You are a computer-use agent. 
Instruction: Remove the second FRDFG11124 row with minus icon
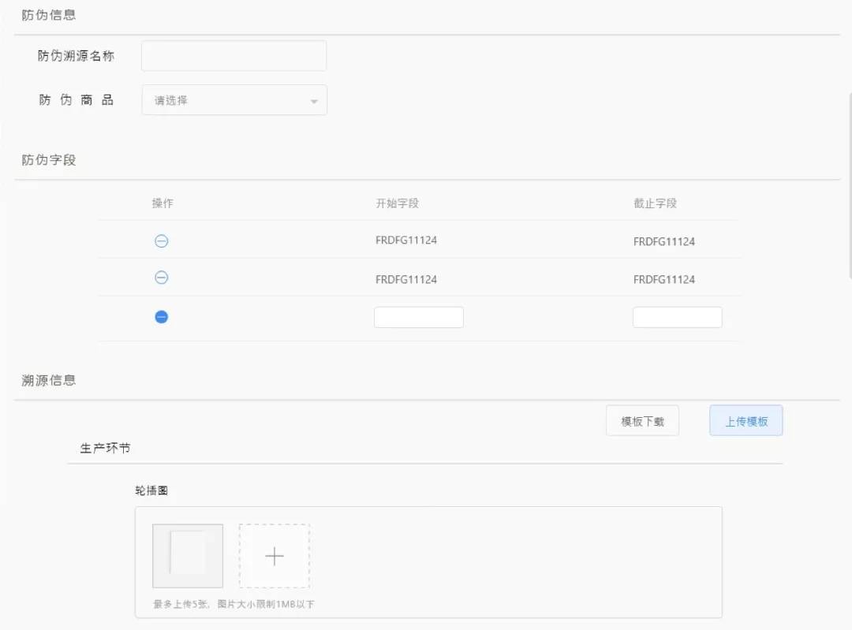pos(162,278)
